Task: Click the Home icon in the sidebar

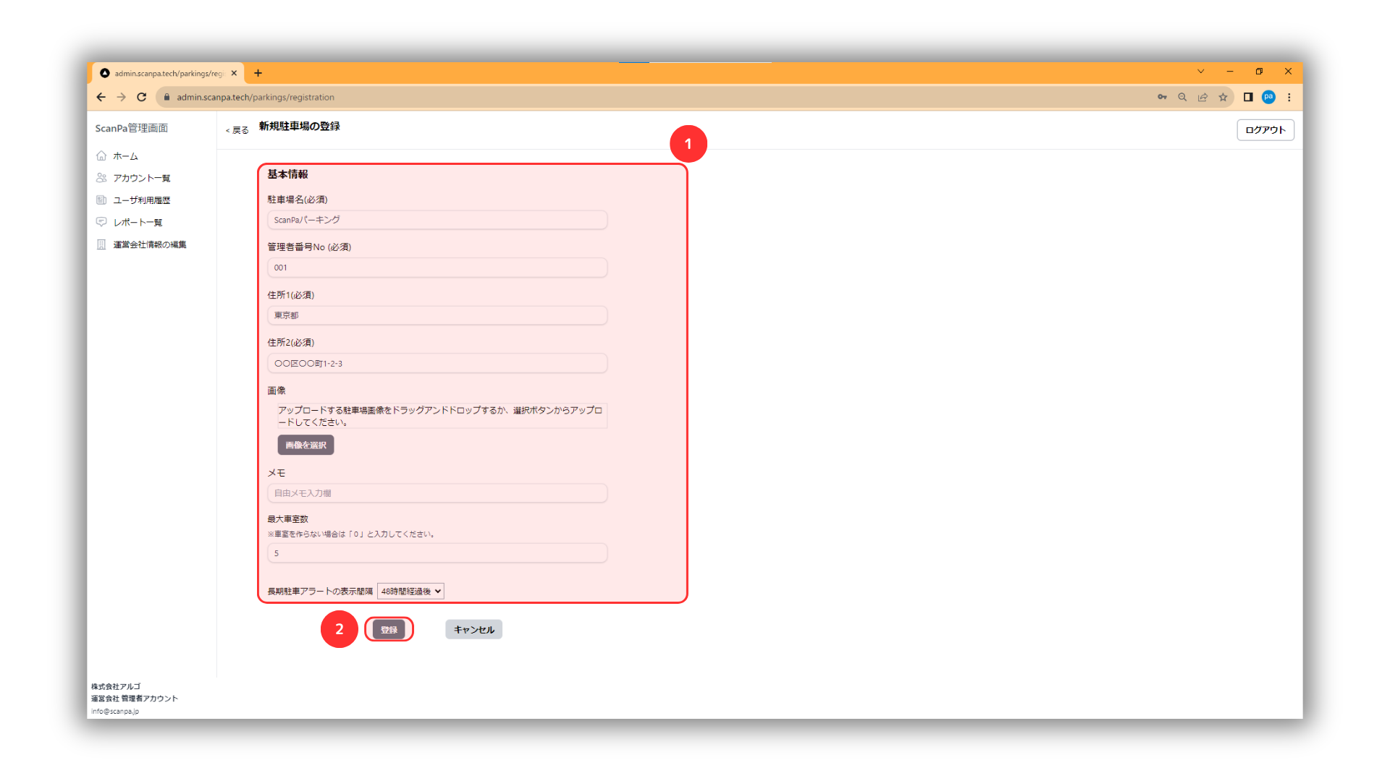Action: pos(101,155)
